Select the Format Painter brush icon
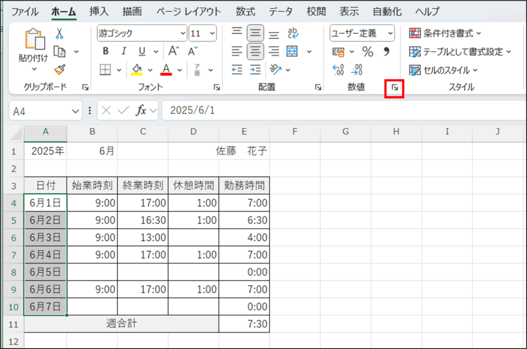Screen dimensions: 527x349 (x=59, y=69)
